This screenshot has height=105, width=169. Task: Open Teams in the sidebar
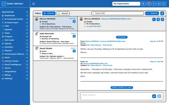pyautogui.click(x=7, y=68)
